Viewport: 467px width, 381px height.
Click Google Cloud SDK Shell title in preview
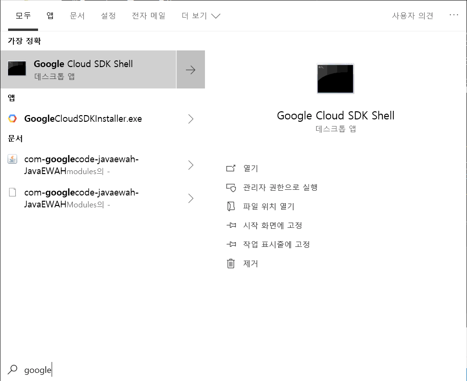point(336,116)
